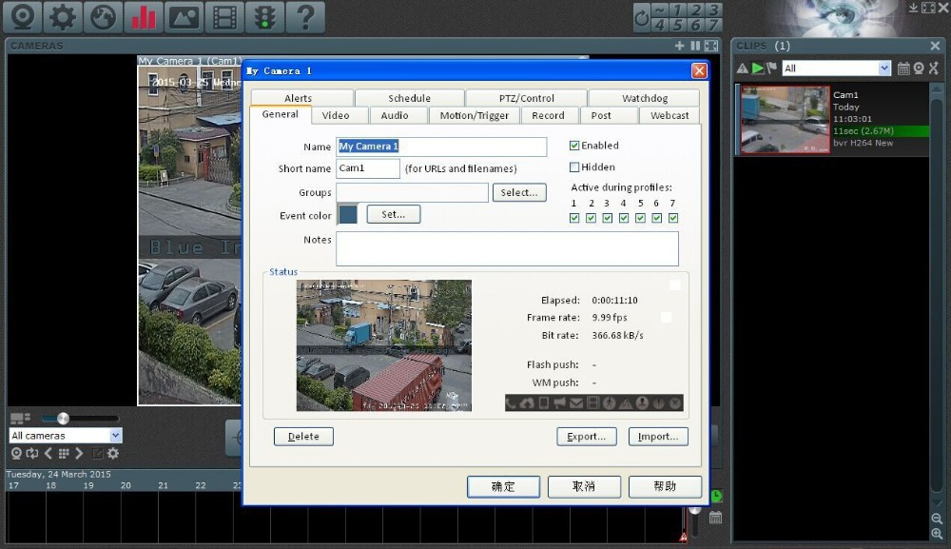Image resolution: width=951 pixels, height=549 pixels.
Task: Click the Export... button
Action: pyautogui.click(x=586, y=437)
